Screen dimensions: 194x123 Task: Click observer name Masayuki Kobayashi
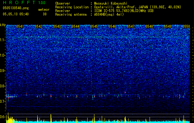(x=111, y=3)
